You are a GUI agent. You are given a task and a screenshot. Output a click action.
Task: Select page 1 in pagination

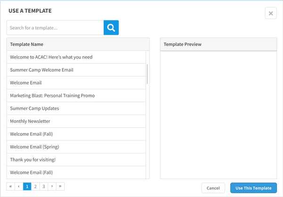pyautogui.click(x=27, y=187)
